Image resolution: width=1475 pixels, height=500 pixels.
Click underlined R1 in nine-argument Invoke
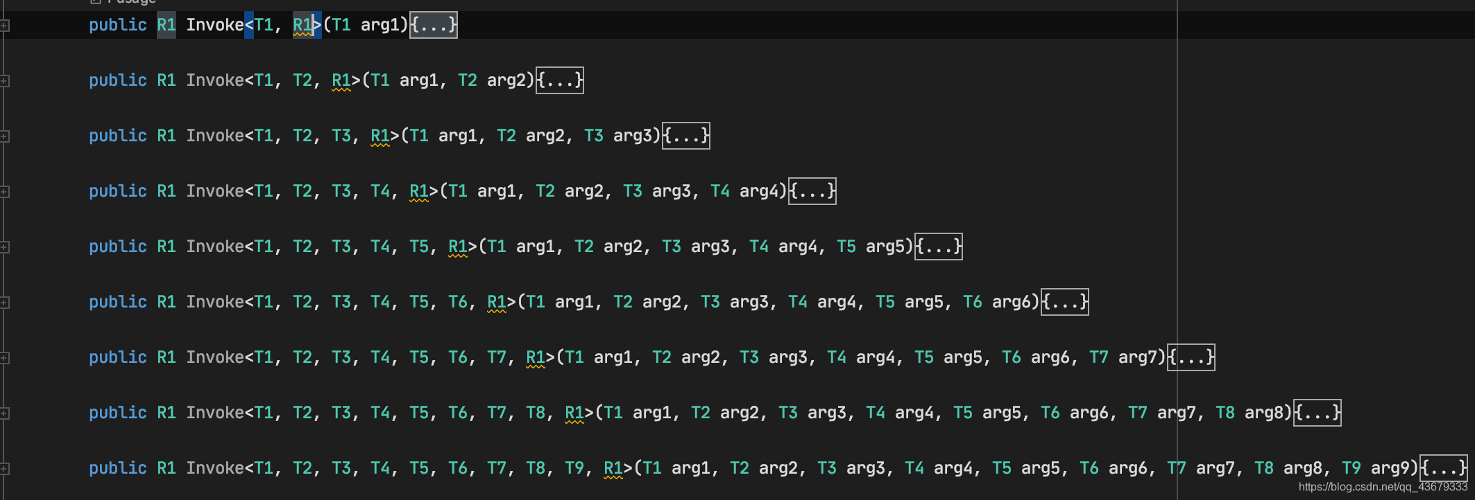coord(613,468)
